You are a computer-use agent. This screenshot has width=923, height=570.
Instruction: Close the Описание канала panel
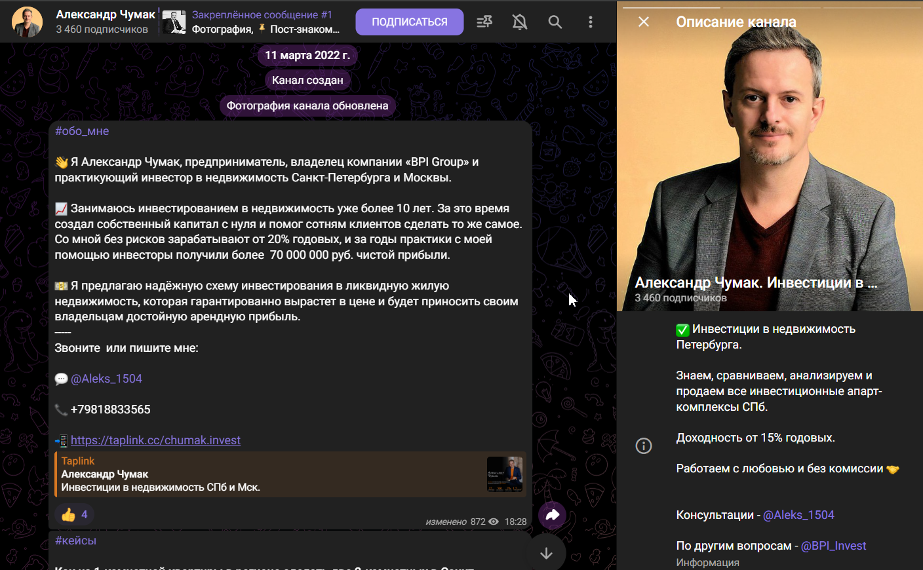644,22
